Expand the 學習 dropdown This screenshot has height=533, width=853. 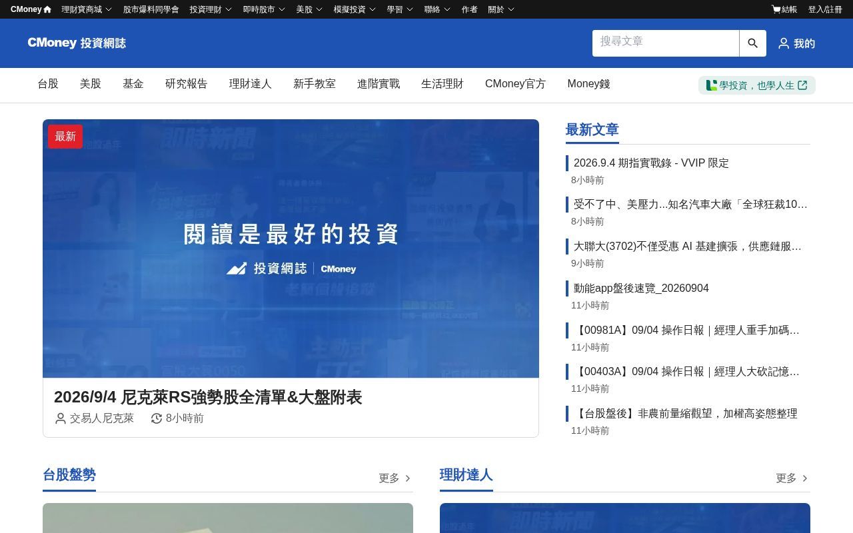pyautogui.click(x=400, y=9)
